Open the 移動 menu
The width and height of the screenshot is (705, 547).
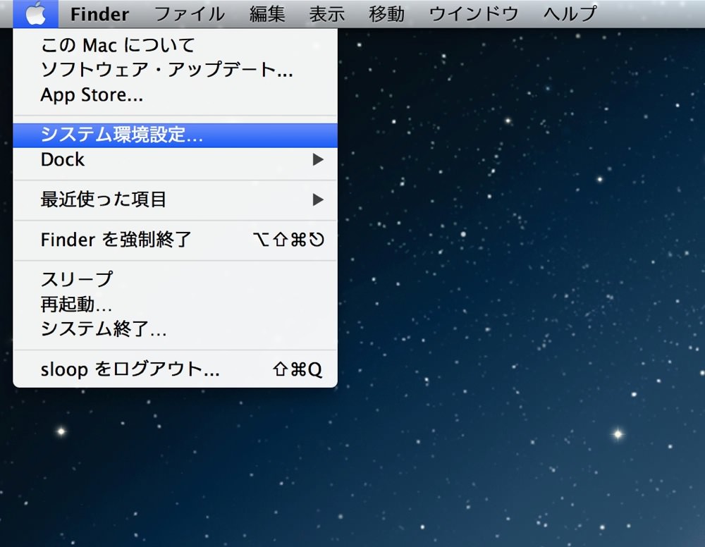tap(386, 14)
